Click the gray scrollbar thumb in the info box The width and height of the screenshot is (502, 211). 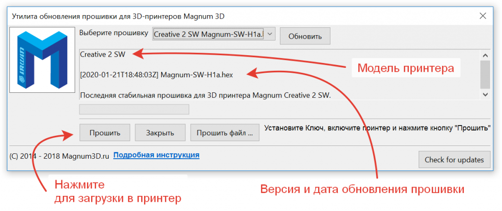tap(485, 73)
